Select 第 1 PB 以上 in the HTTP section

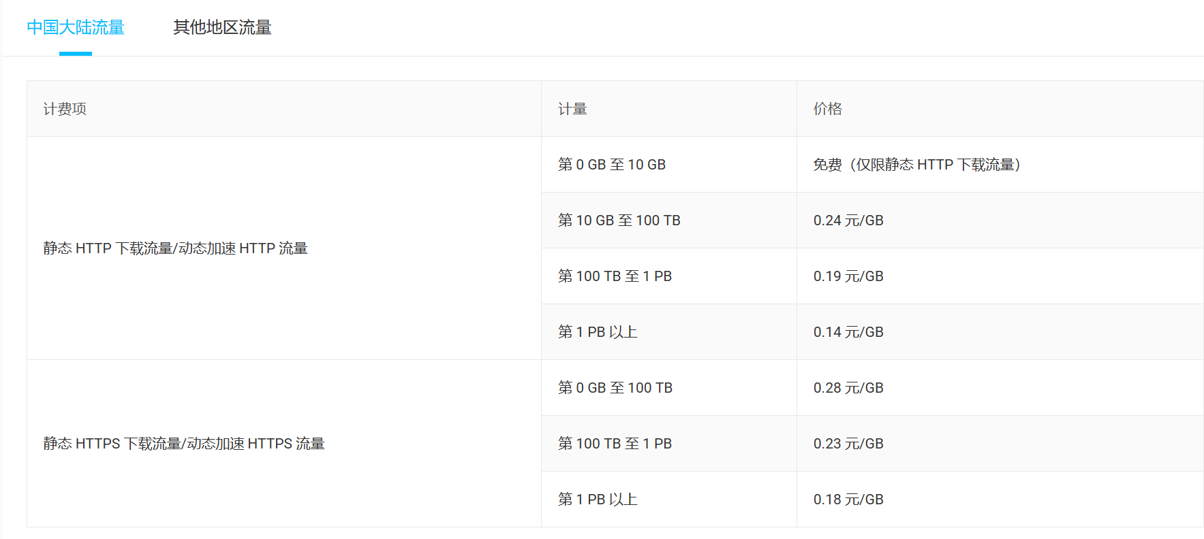(598, 332)
